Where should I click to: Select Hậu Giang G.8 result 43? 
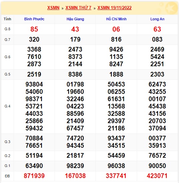pos(75,29)
